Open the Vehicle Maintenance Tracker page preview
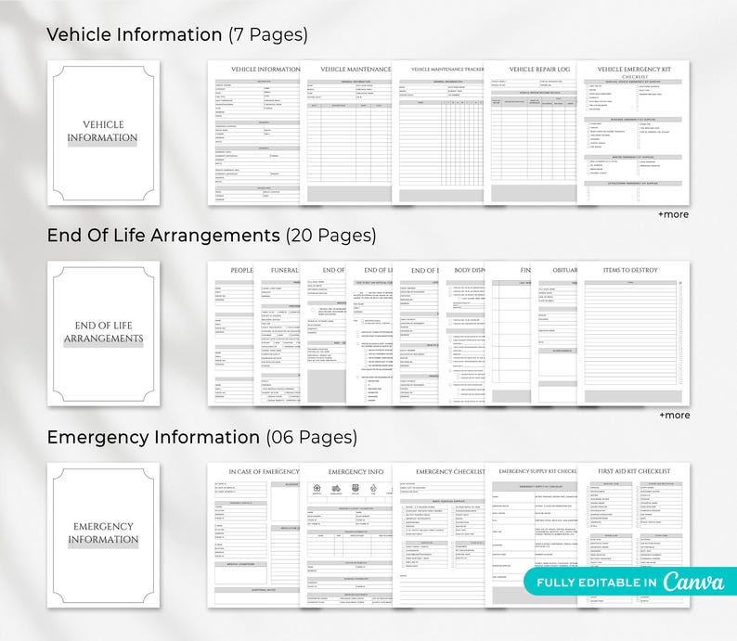 [438, 133]
